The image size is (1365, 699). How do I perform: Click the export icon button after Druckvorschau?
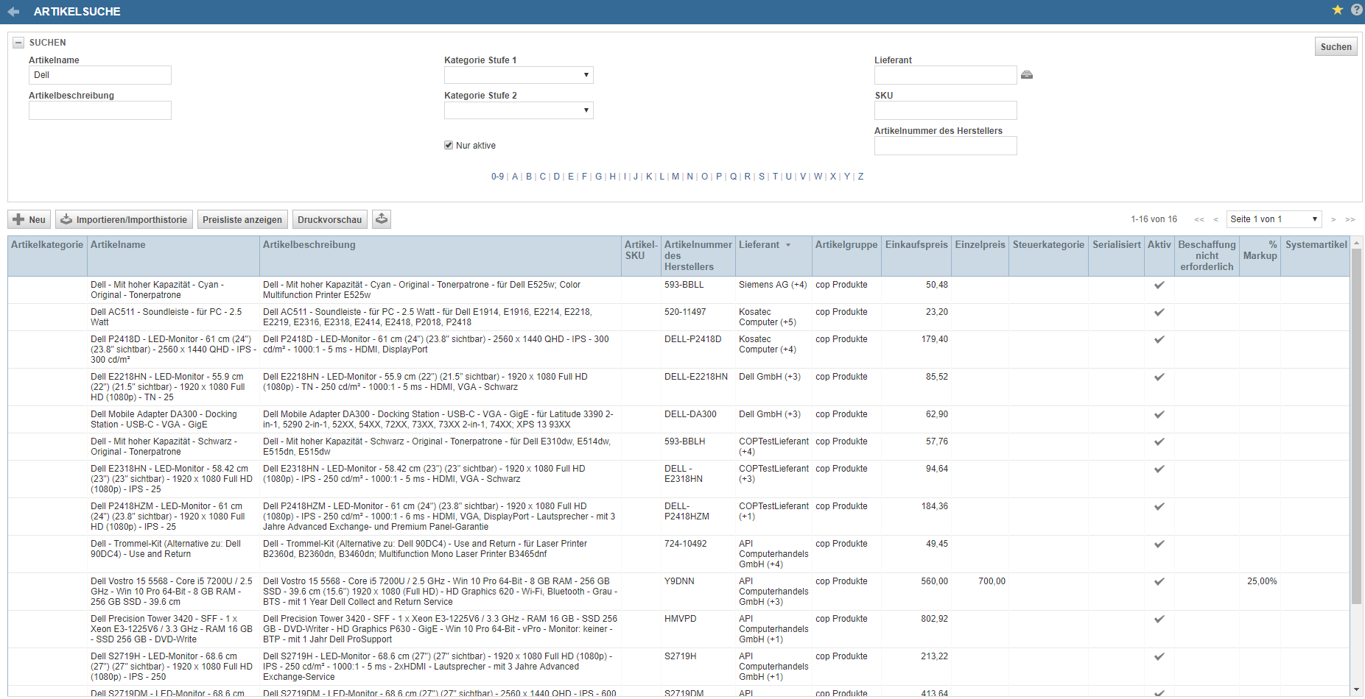(x=381, y=219)
